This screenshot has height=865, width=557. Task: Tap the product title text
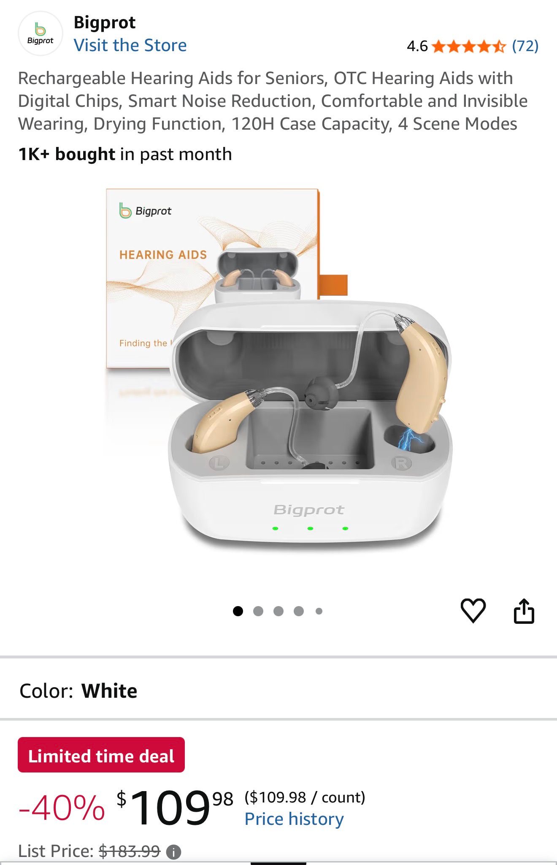[273, 101]
